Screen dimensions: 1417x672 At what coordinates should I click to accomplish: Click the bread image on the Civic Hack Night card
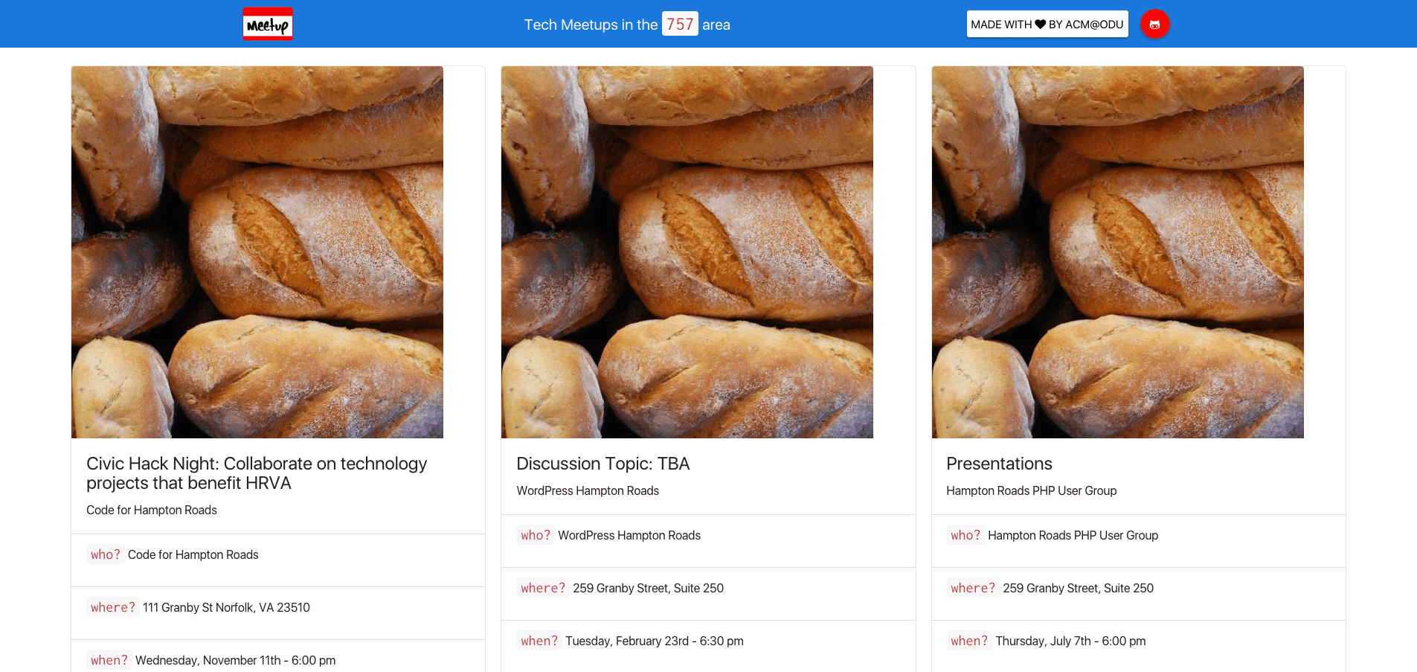pyautogui.click(x=257, y=251)
